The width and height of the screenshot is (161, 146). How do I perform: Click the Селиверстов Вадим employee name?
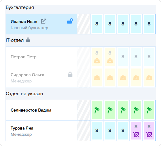(31, 110)
